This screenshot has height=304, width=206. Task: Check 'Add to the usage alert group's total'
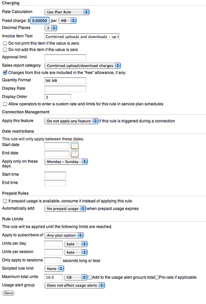pos(90,277)
